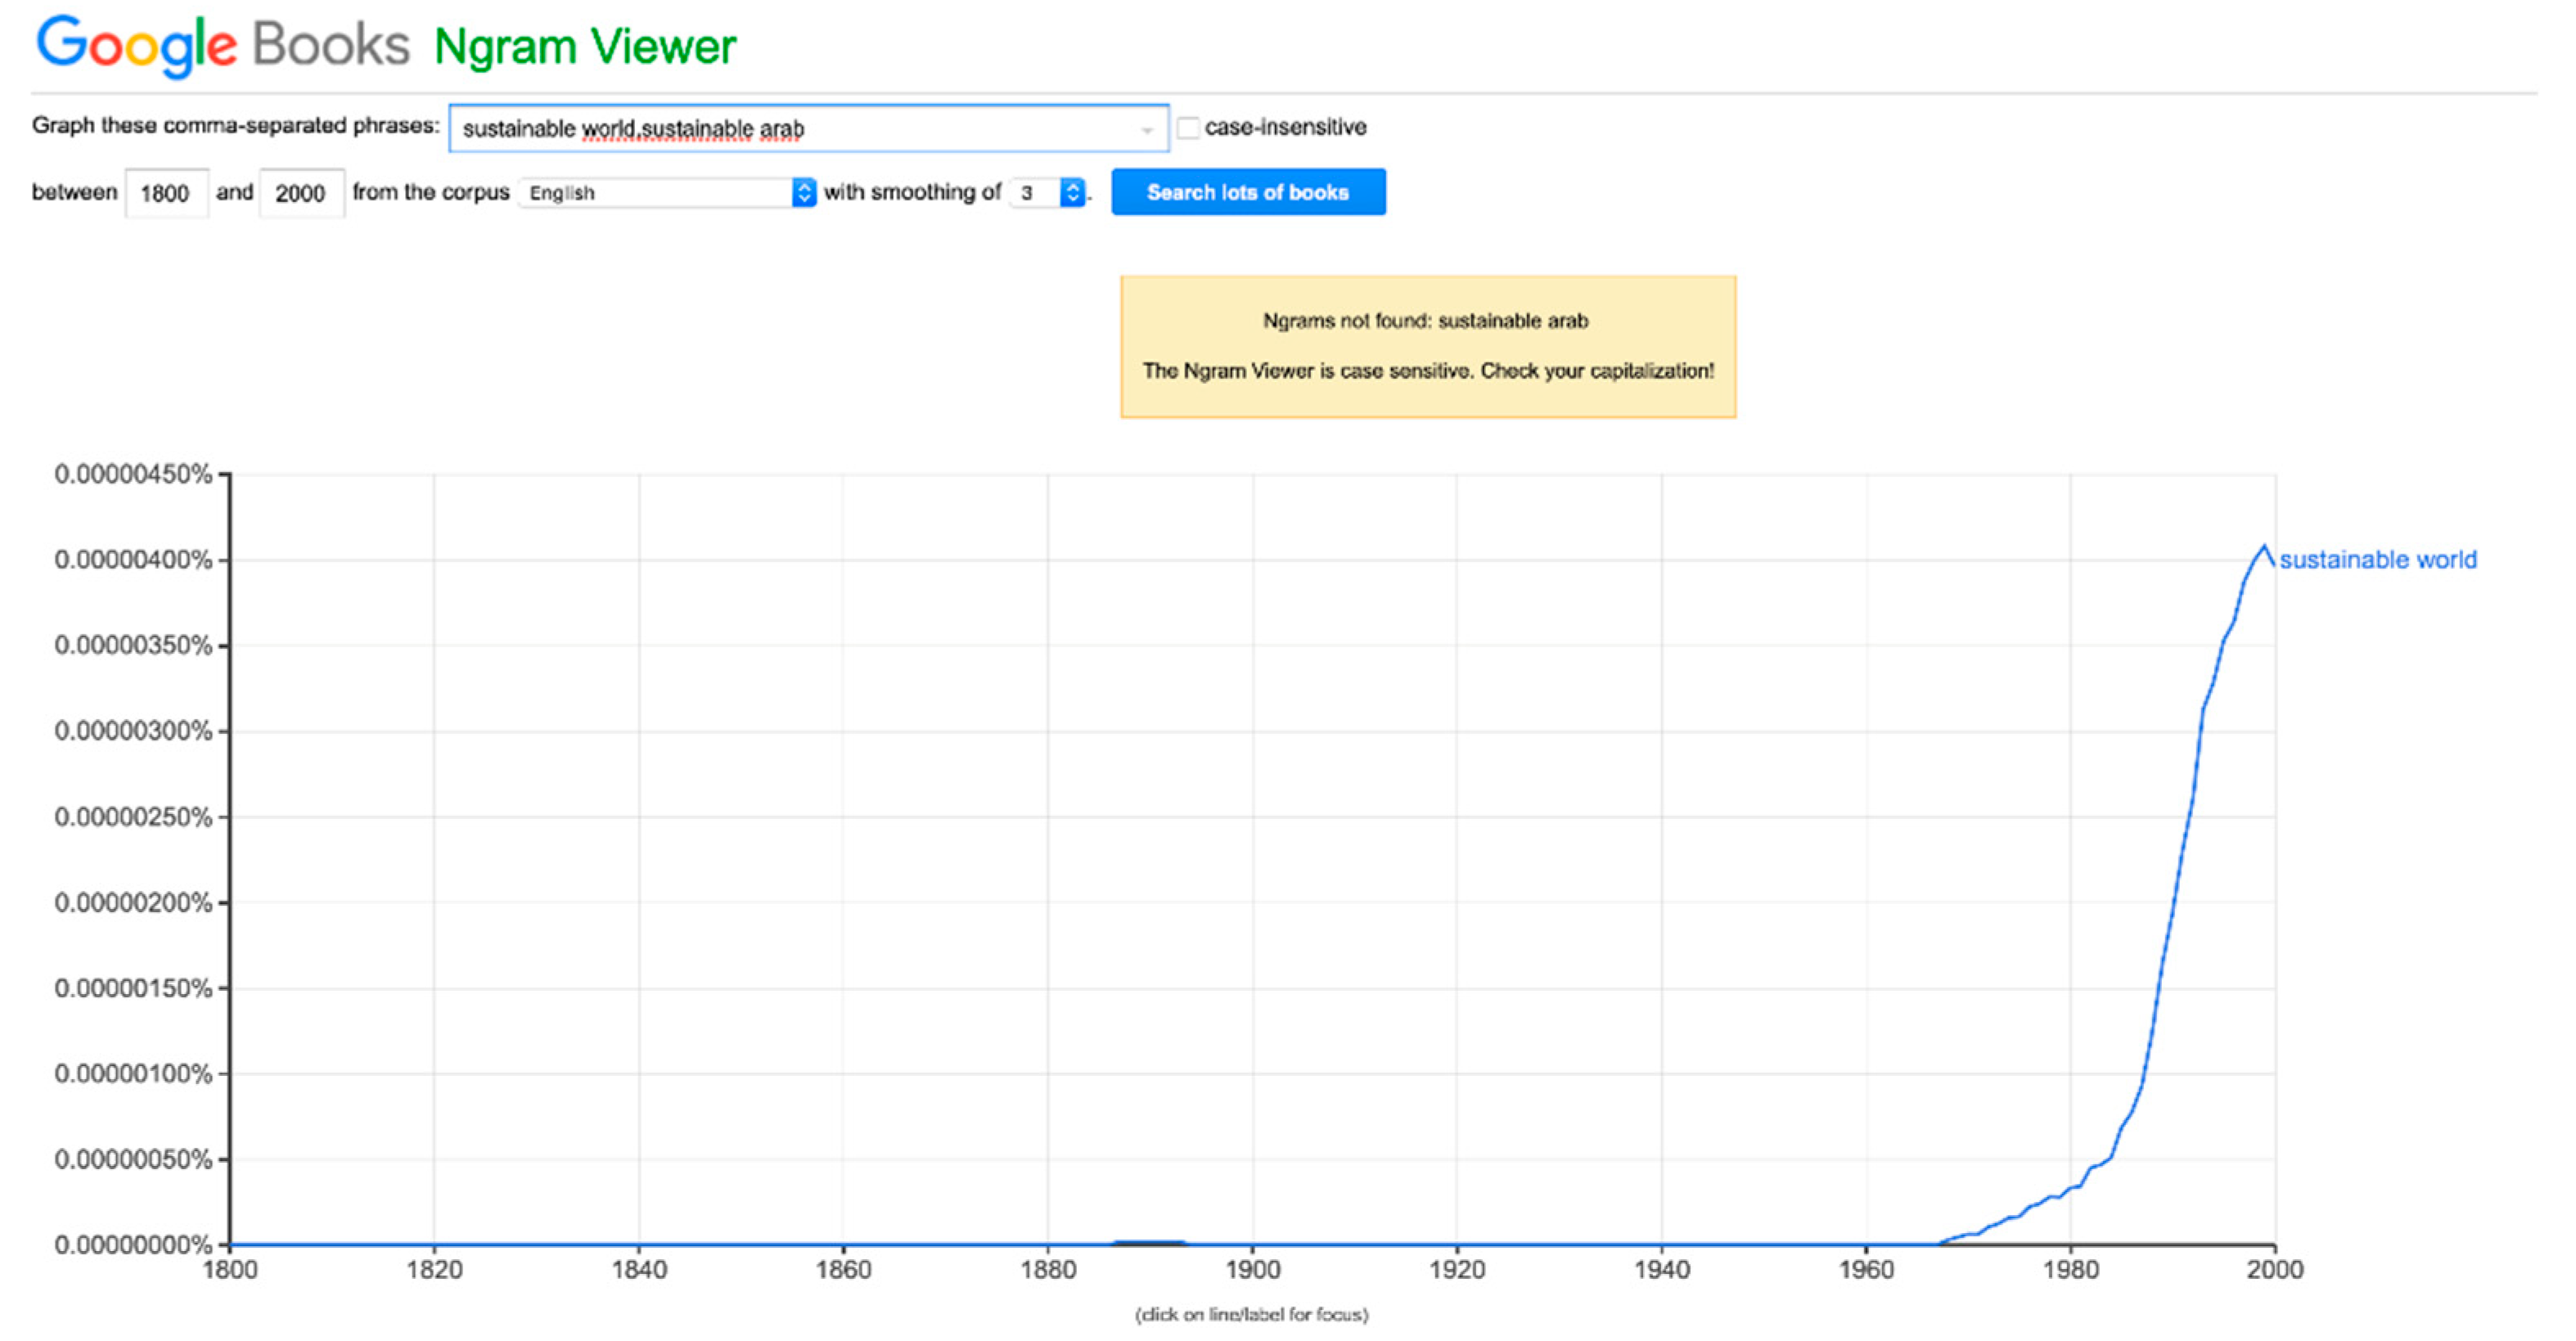This screenshot has width=2576, height=1341.
Task: Click the start year field 1800
Action: [166, 193]
